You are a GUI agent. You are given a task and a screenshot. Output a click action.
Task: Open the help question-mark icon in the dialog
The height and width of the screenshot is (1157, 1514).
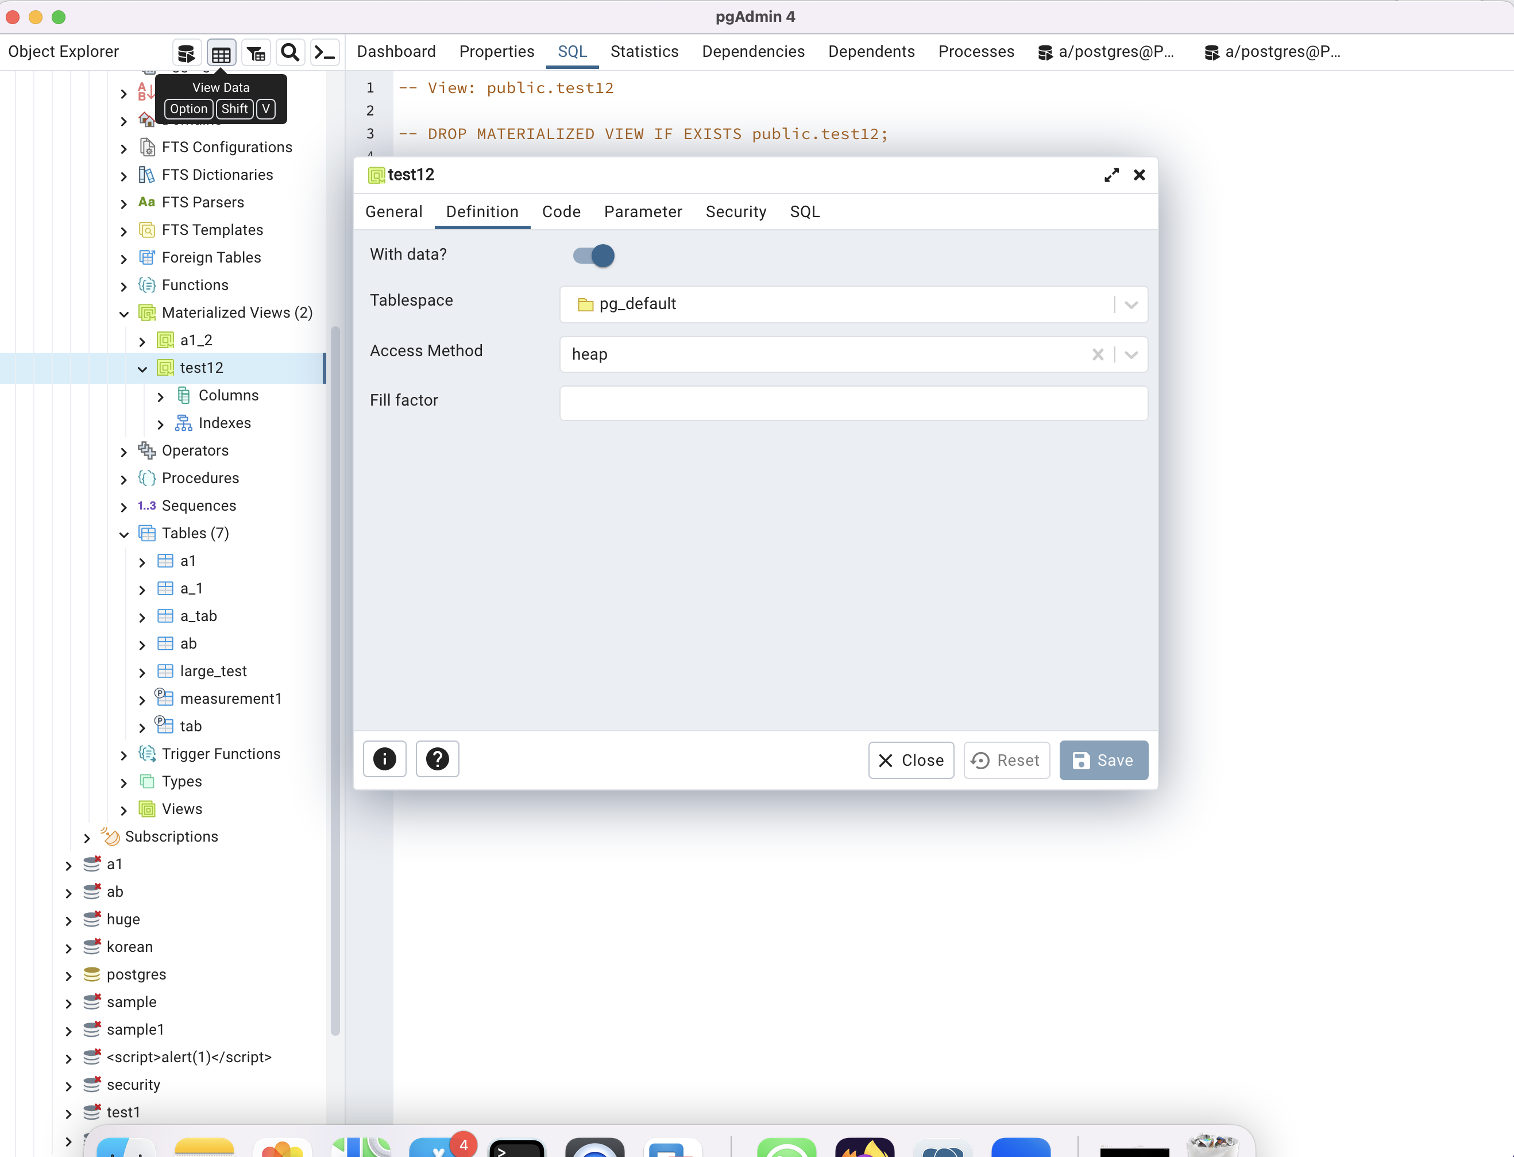tap(437, 759)
